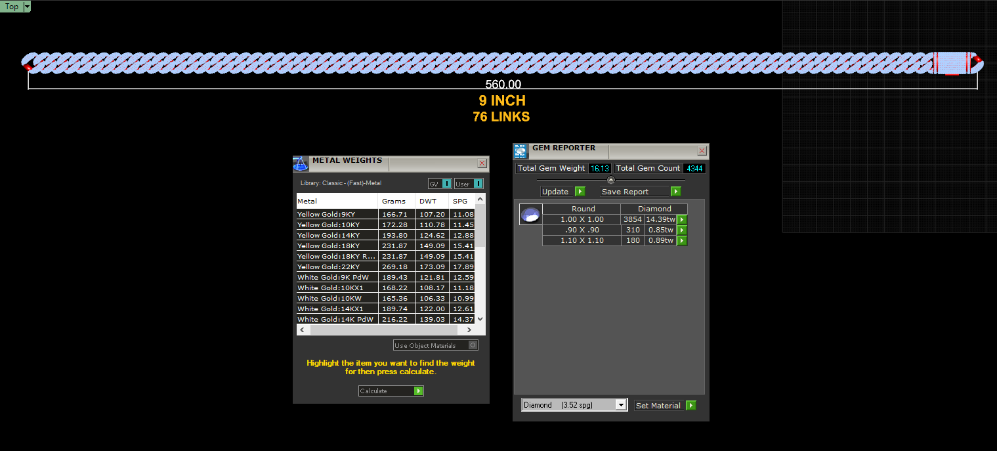Click the Set Material button
This screenshot has width=997, height=451.
[x=658, y=406]
